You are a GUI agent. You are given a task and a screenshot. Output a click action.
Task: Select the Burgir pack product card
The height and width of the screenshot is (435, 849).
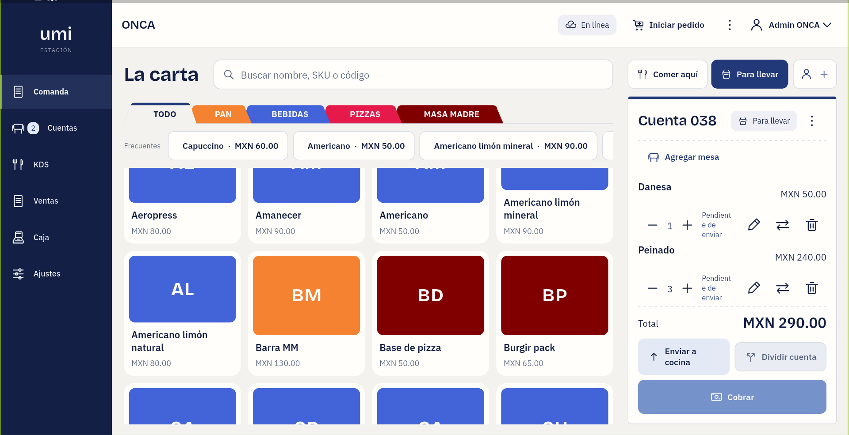pyautogui.click(x=555, y=314)
